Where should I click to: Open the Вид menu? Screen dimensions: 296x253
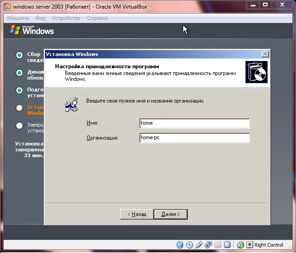click(41, 18)
